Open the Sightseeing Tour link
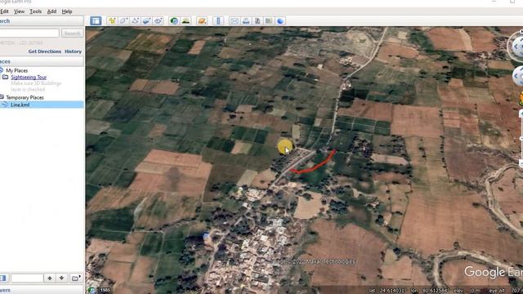Screen dimensions: 523x294 (x=29, y=77)
